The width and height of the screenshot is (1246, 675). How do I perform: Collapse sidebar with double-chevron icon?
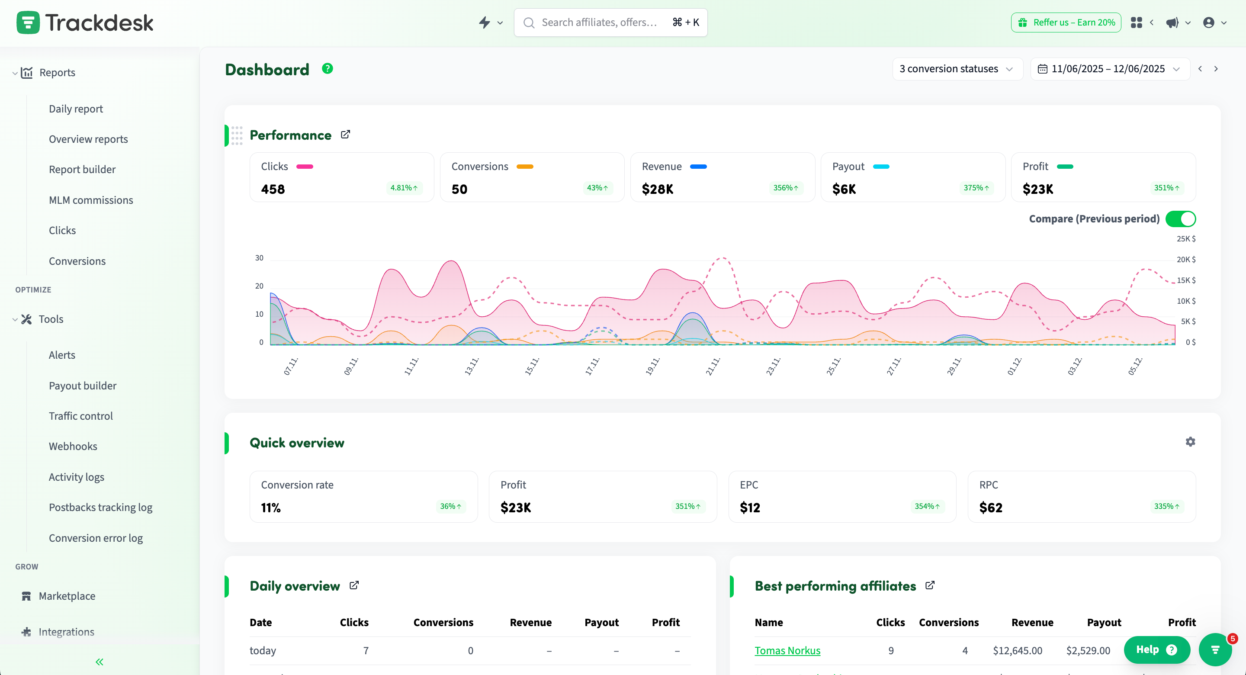(x=99, y=662)
